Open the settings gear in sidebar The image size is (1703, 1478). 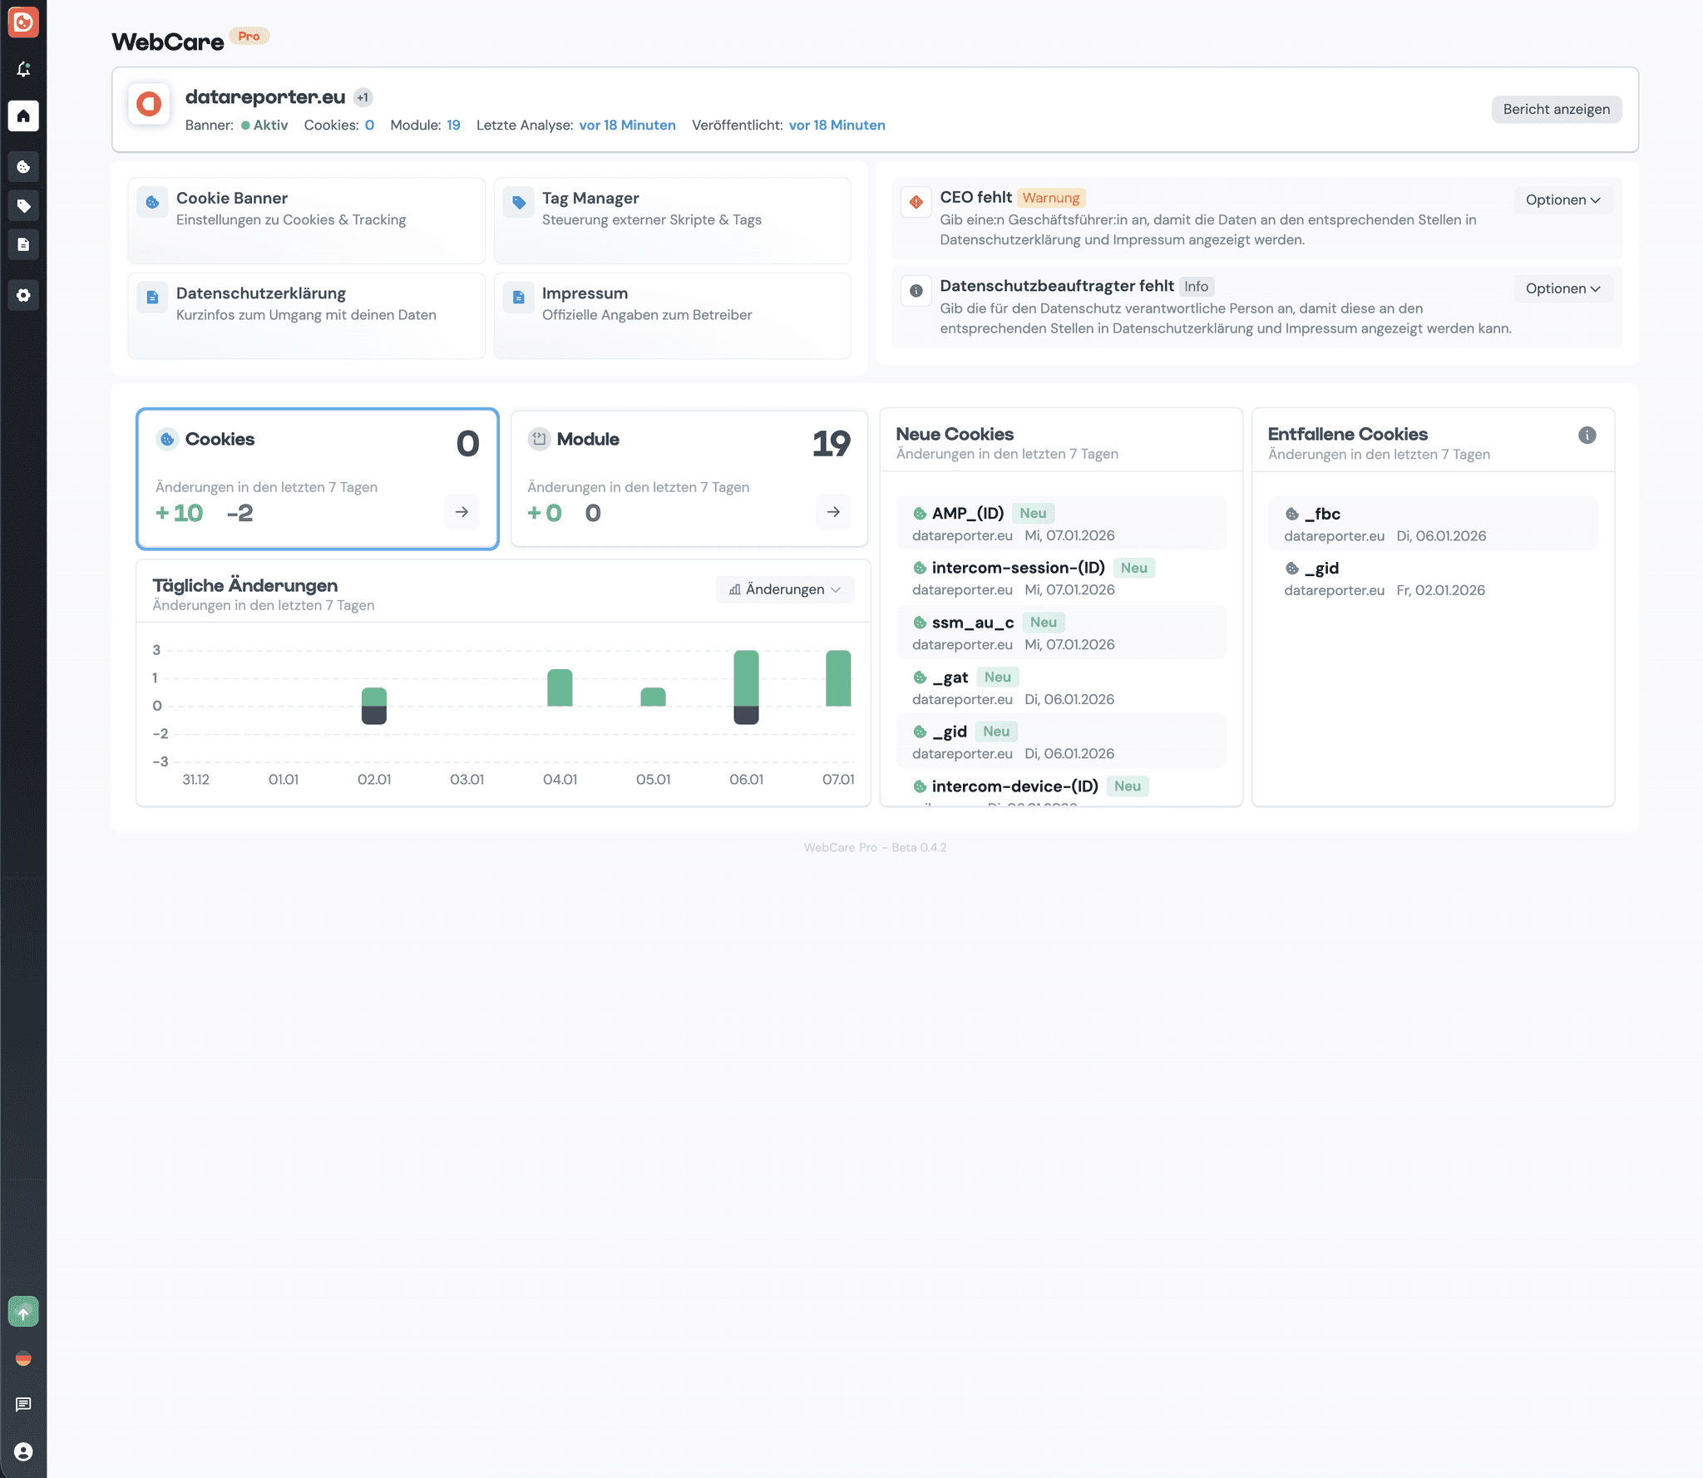tap(23, 295)
